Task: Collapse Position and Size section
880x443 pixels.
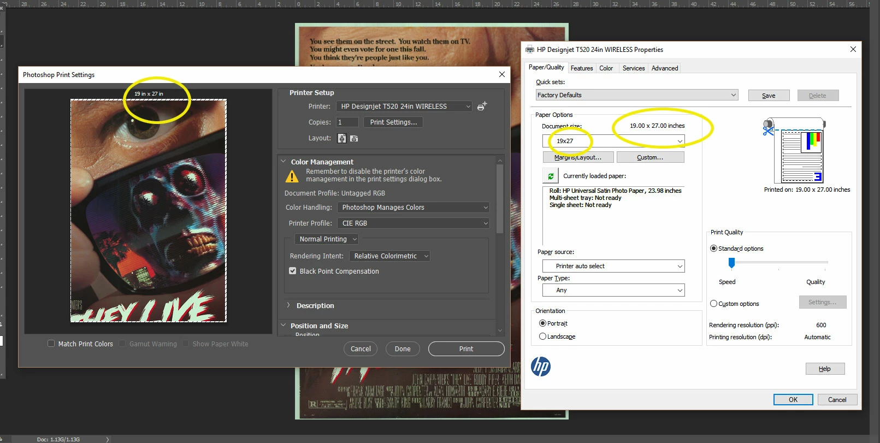Action: [283, 326]
